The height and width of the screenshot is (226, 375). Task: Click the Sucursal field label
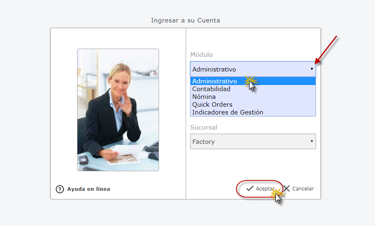point(204,127)
